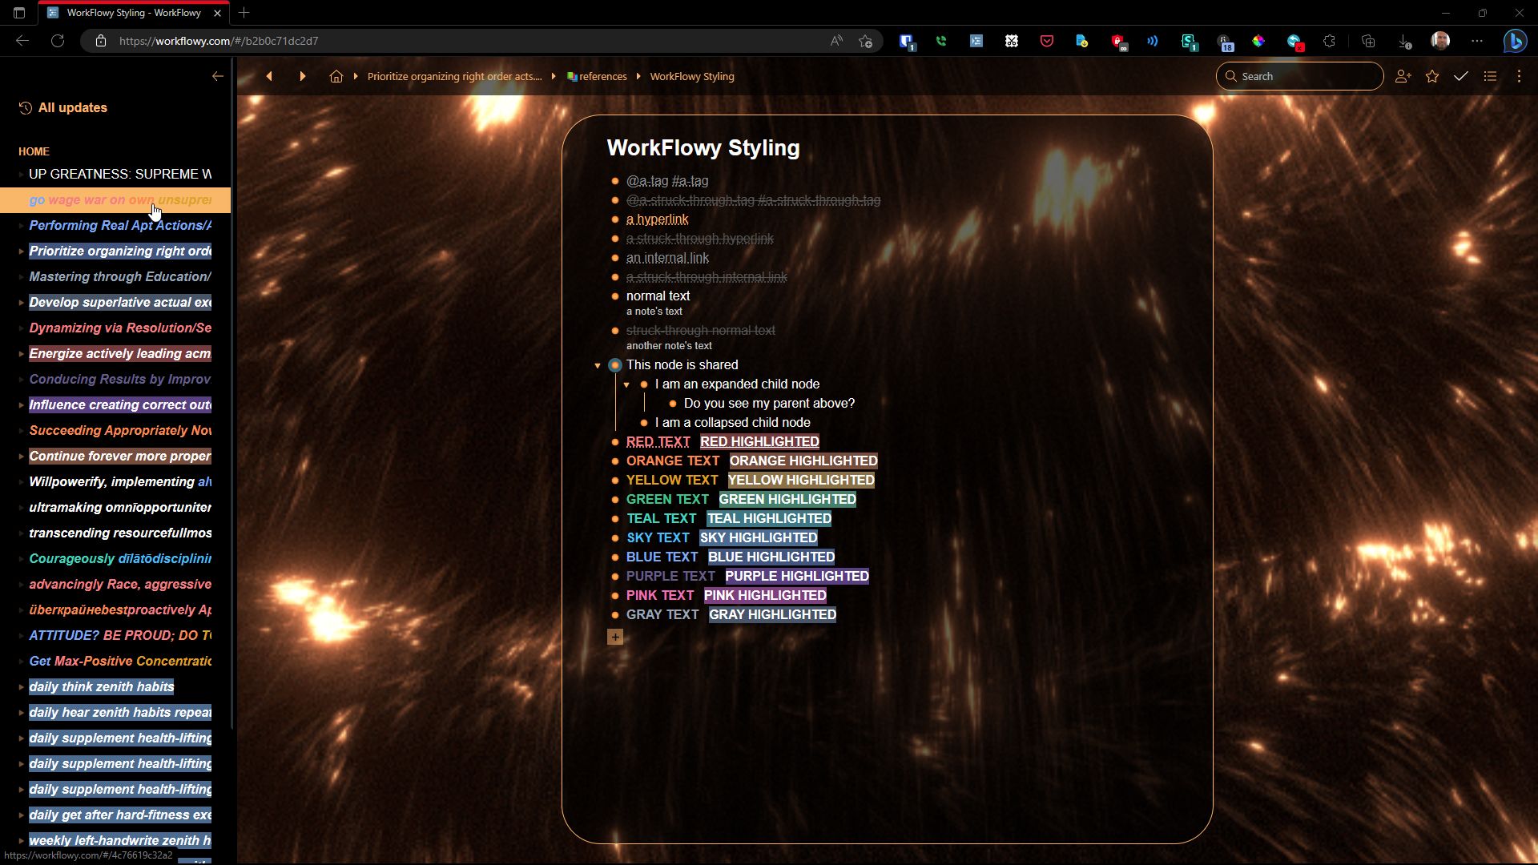Open the home icon in breadcrumb
Viewport: 1538px width, 865px height.
click(336, 76)
